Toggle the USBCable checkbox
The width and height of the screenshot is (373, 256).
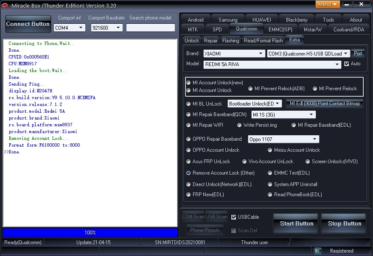point(233,217)
